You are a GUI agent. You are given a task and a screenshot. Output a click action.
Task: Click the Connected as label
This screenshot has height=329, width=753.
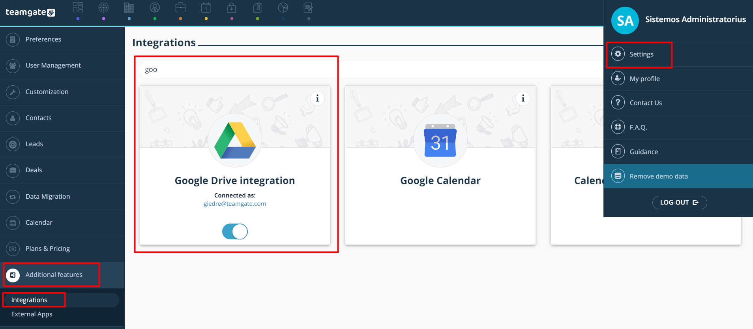235,195
